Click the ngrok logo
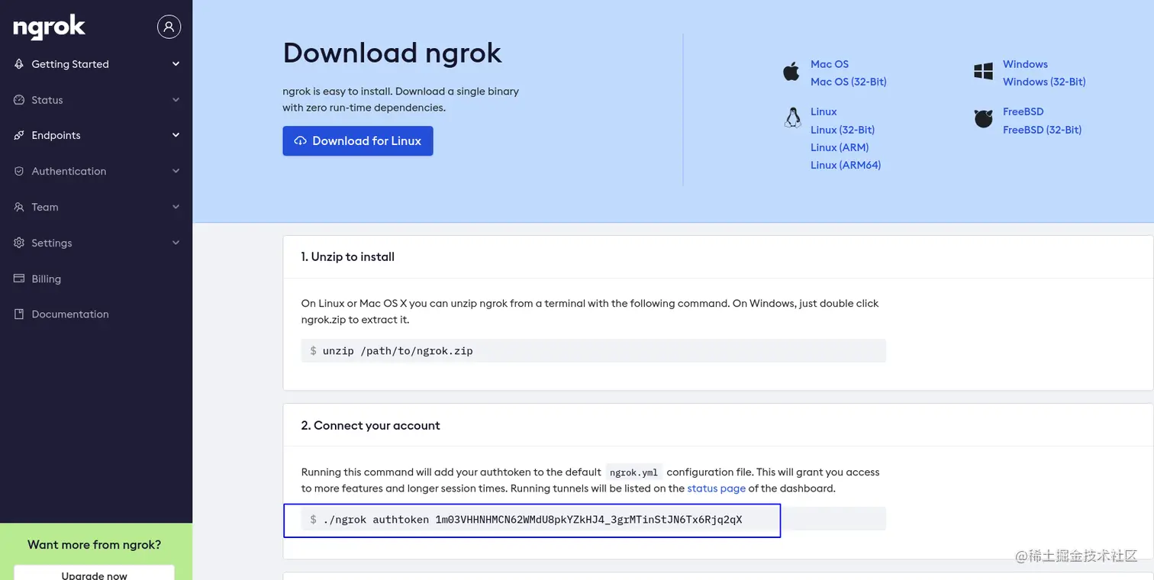Viewport: 1154px width, 580px height. pos(49,28)
